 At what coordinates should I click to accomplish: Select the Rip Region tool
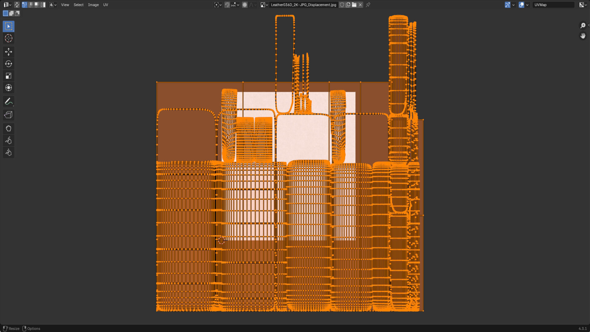click(x=8, y=115)
